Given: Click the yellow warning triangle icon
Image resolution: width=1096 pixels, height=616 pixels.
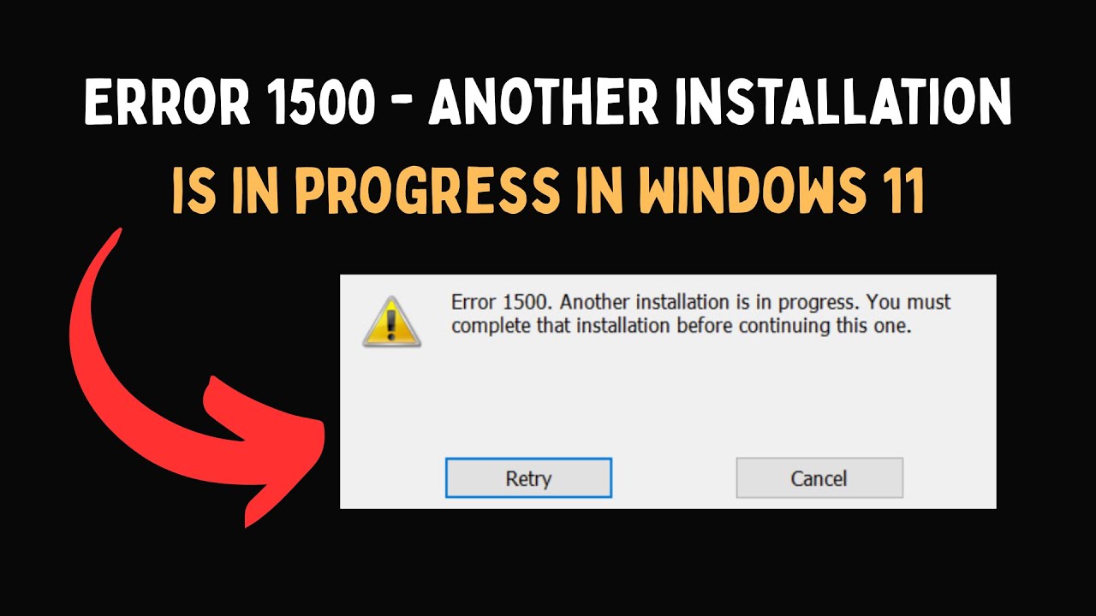Looking at the screenshot, I should point(391,322).
